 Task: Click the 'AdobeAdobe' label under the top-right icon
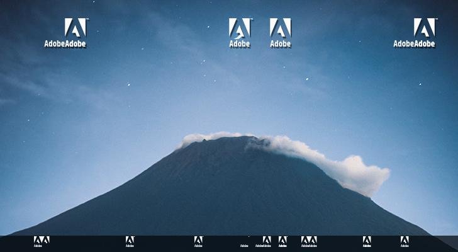[x=414, y=44]
